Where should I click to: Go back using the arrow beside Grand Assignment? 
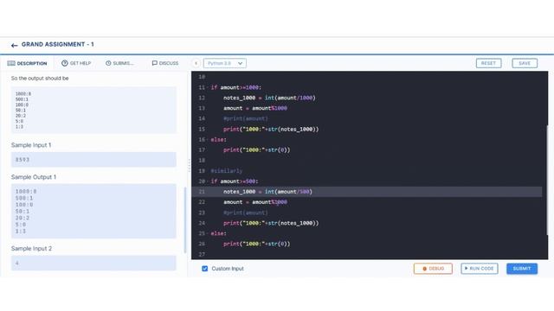(14, 45)
